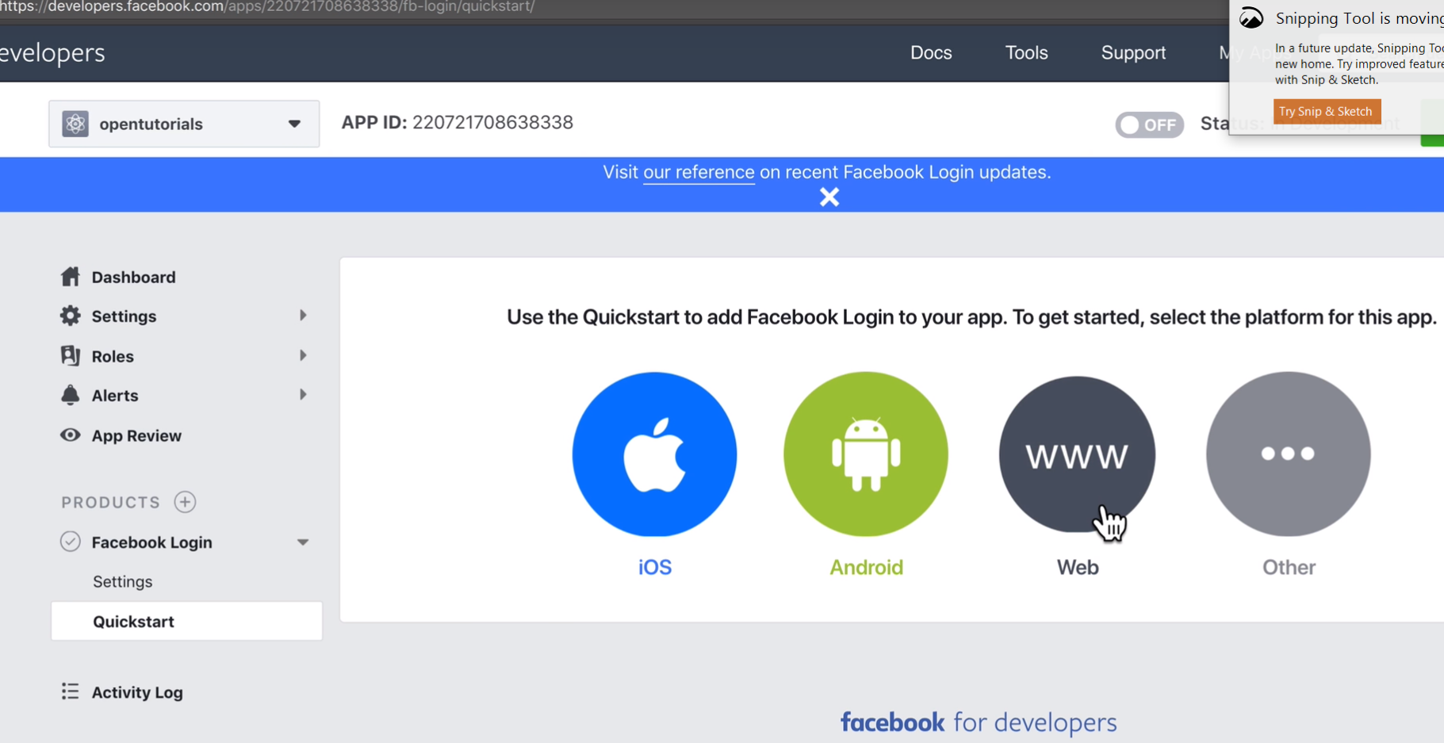Click the APP ID number 220721708638338
The height and width of the screenshot is (743, 1444).
(492, 122)
